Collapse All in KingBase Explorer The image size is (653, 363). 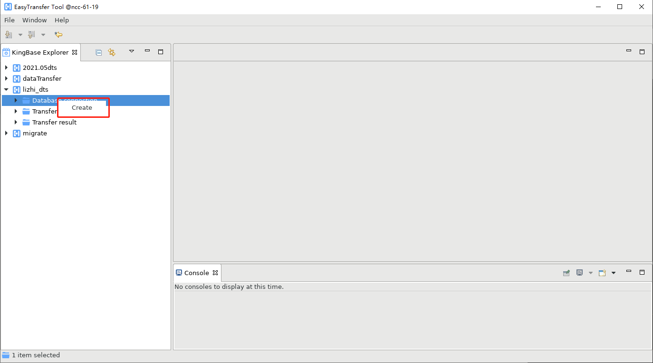pyautogui.click(x=99, y=52)
